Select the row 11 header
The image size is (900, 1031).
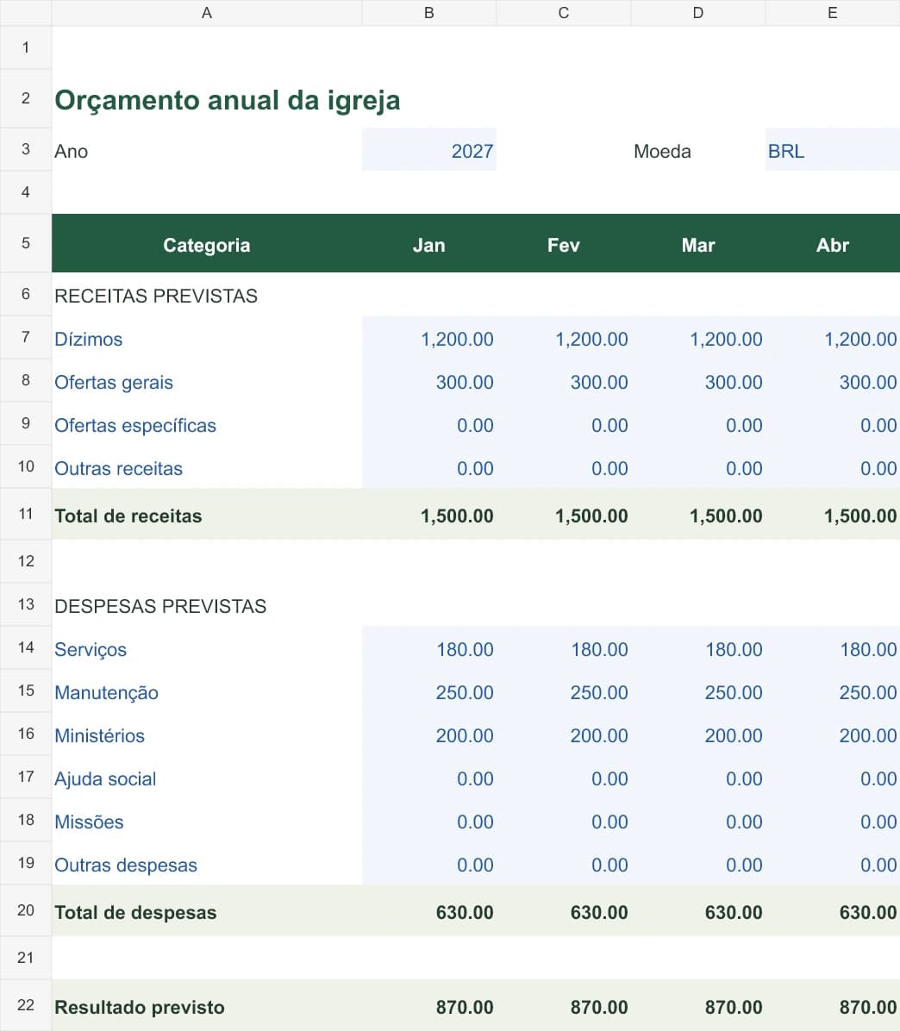pyautogui.click(x=26, y=514)
